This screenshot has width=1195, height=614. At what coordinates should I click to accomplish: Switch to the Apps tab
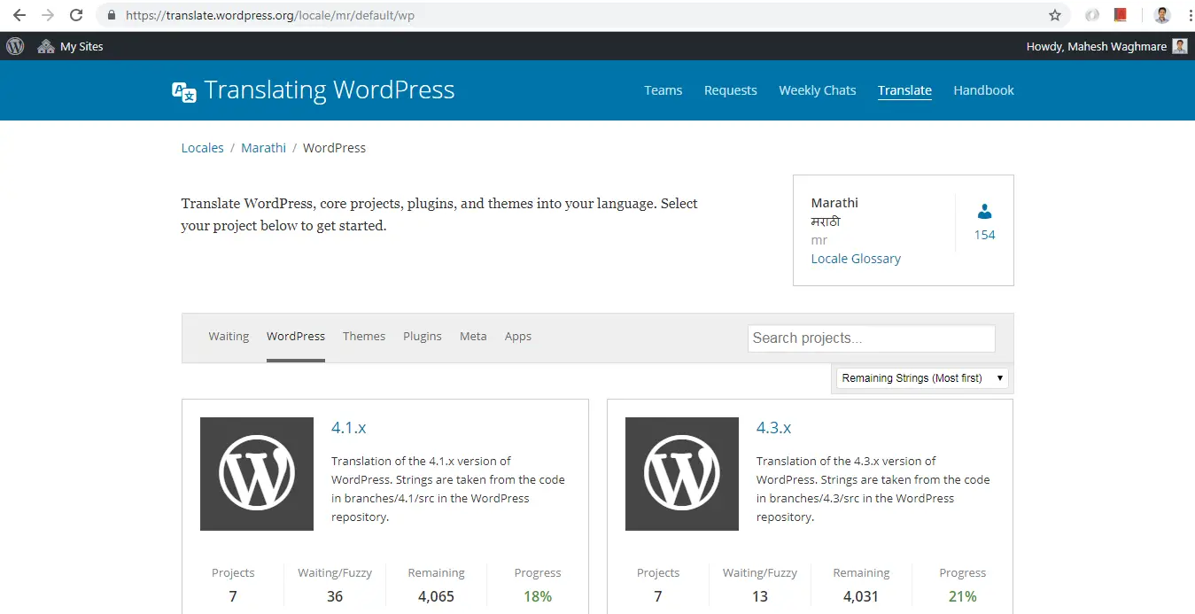(x=518, y=337)
